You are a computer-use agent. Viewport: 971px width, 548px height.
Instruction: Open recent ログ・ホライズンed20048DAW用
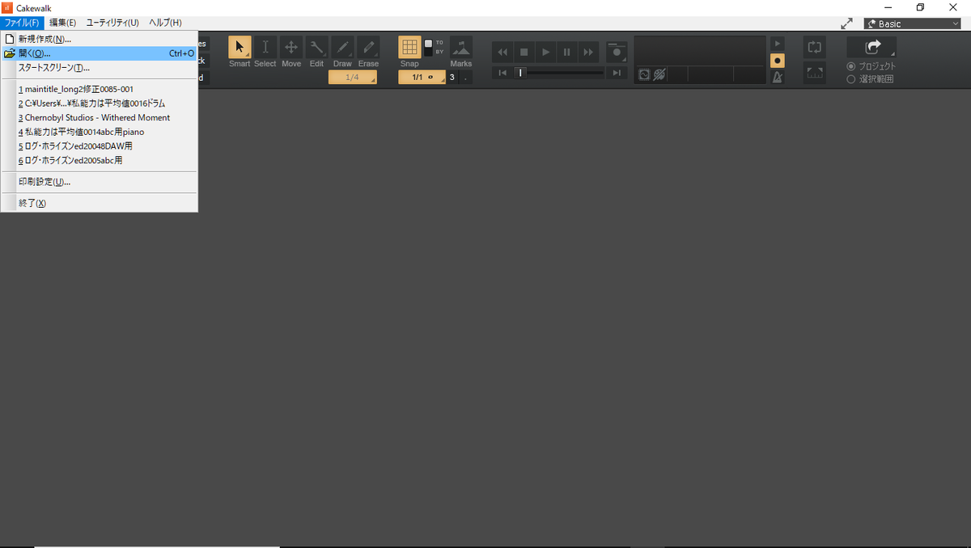tap(99, 146)
